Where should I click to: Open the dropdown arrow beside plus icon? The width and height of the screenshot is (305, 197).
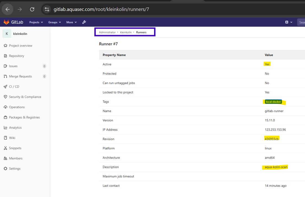pyautogui.click(x=291, y=22)
